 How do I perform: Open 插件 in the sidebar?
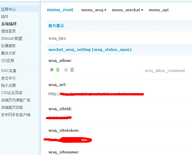pos(5,16)
